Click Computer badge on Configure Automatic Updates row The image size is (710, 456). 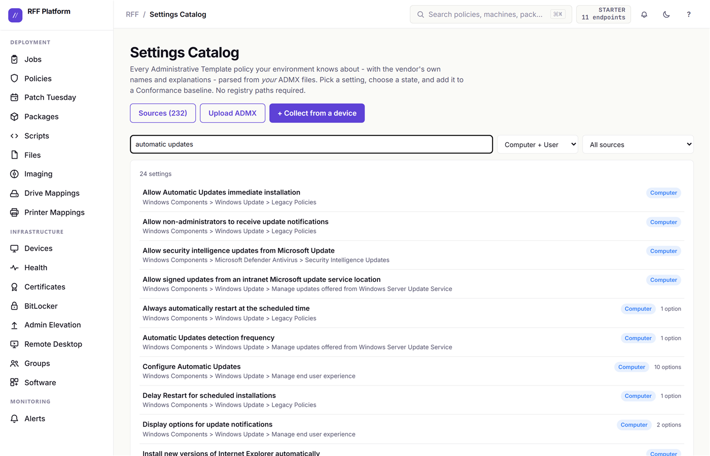pos(631,367)
